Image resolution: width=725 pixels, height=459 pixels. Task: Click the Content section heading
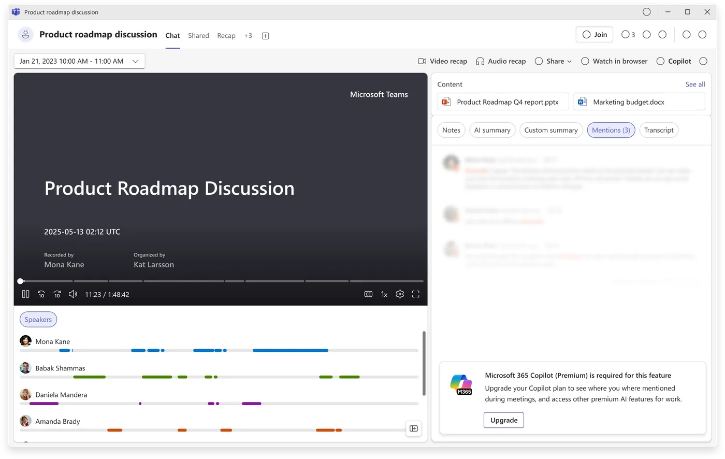click(x=450, y=84)
